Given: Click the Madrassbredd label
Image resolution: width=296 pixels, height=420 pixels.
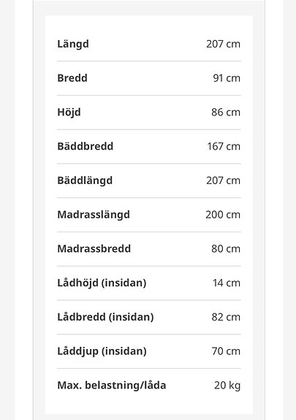Looking at the screenshot, I should tap(94, 248).
